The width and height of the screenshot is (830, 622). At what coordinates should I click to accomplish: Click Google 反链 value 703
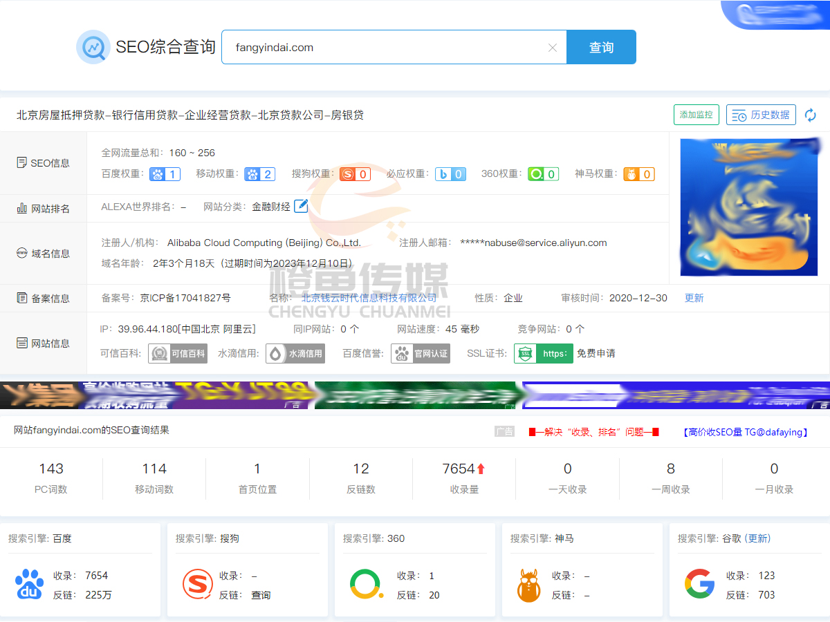tap(766, 595)
